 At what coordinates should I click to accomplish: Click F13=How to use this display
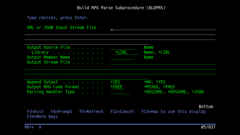(x=174, y=111)
